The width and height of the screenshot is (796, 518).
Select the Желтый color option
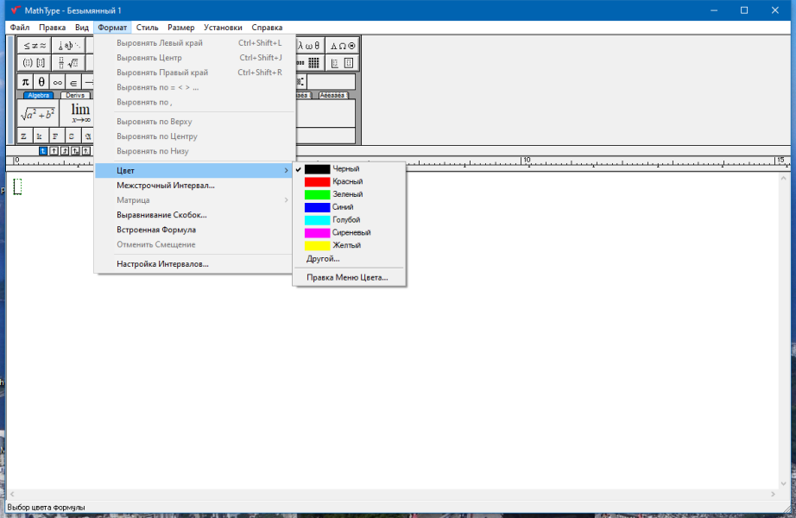[x=350, y=245]
